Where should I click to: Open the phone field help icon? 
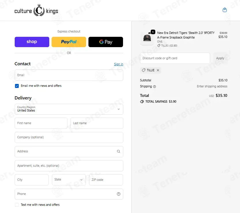pos(118,194)
